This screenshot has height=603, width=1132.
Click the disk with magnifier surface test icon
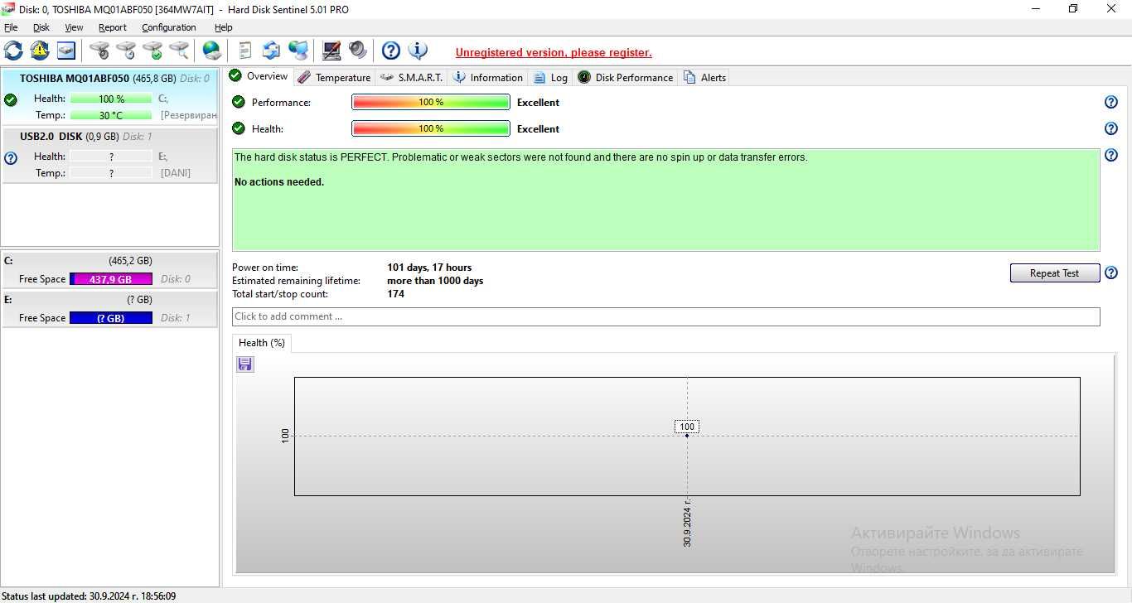pos(179,51)
